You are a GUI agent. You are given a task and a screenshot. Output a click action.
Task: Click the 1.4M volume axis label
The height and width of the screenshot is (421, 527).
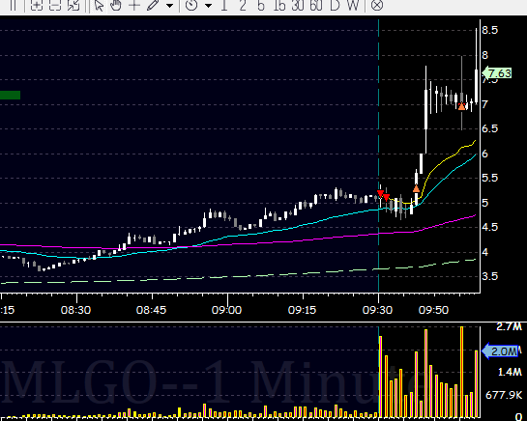click(x=510, y=372)
